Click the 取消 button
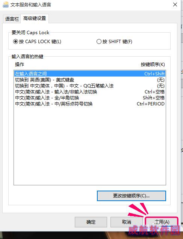183x239 pixels. [x=127, y=222]
